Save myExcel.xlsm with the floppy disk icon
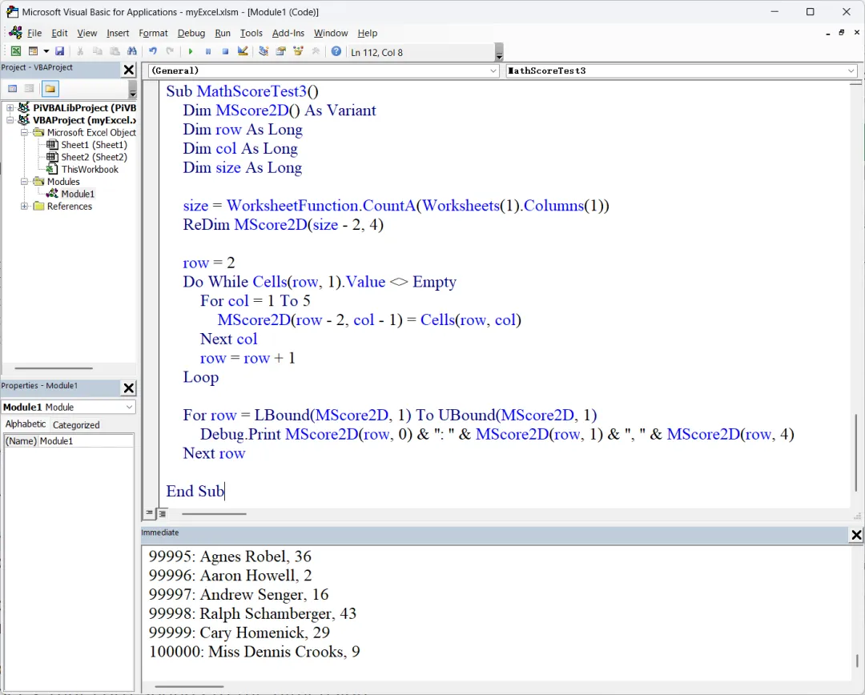865x695 pixels. point(59,51)
